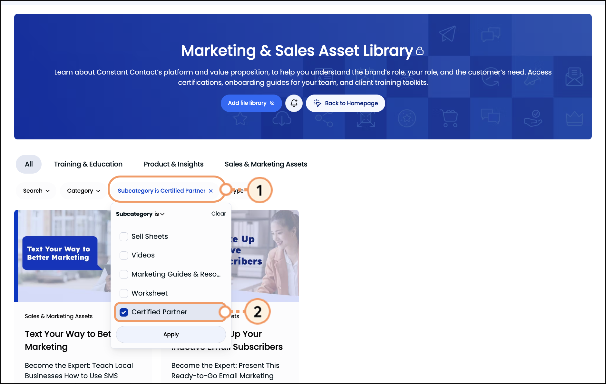Click the 'Sell Sheets' option label

(x=150, y=237)
